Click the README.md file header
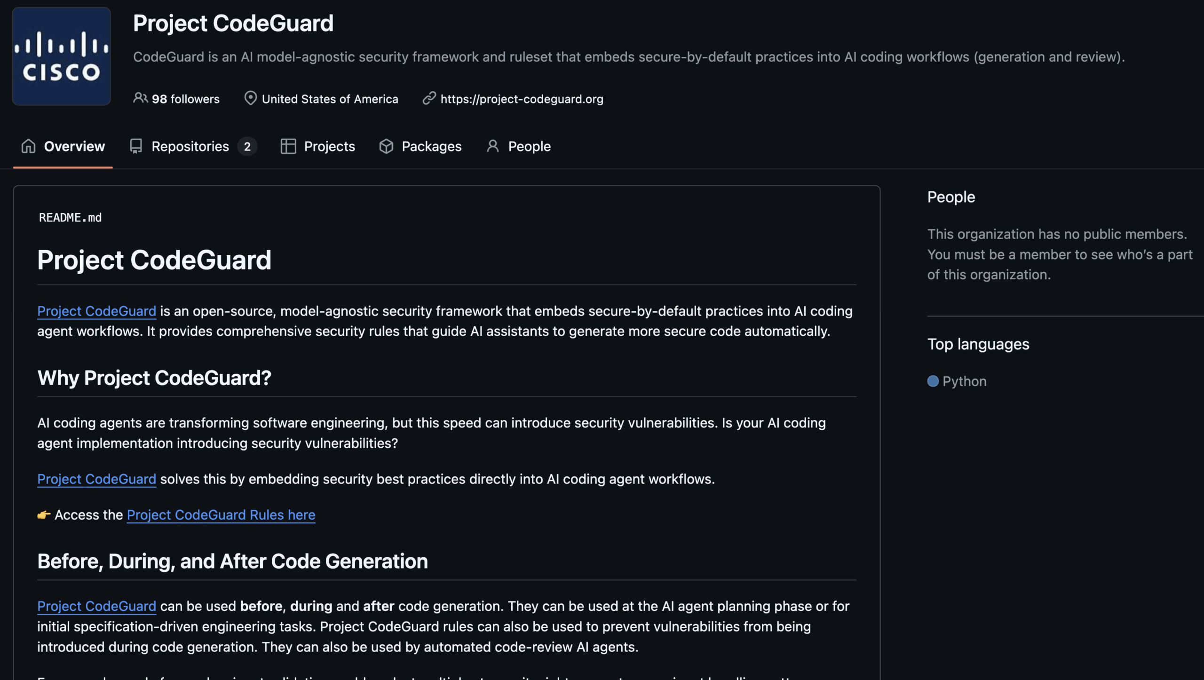 [71, 217]
